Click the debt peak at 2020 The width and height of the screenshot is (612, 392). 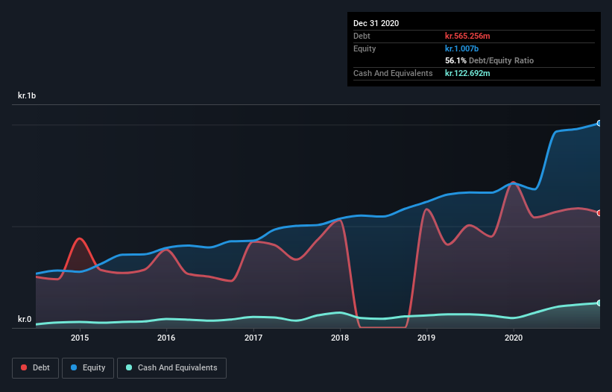[514, 183]
